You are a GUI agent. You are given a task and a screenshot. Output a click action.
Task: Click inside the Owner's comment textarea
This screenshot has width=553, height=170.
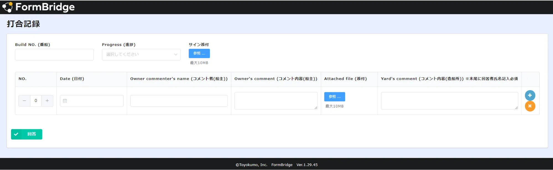(276, 101)
